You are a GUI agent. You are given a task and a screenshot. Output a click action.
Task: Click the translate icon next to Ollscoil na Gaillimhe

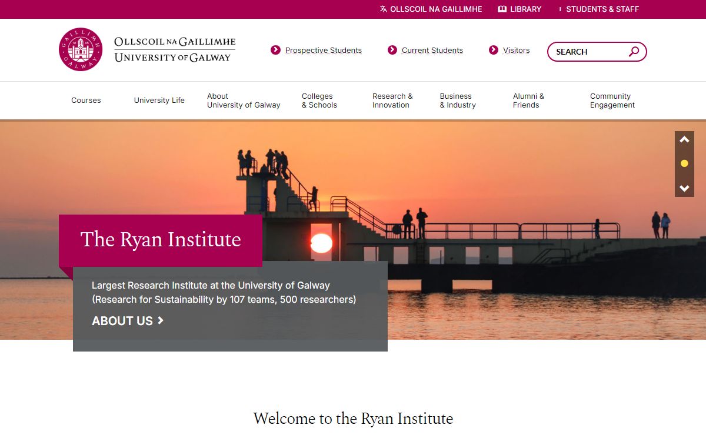point(384,9)
